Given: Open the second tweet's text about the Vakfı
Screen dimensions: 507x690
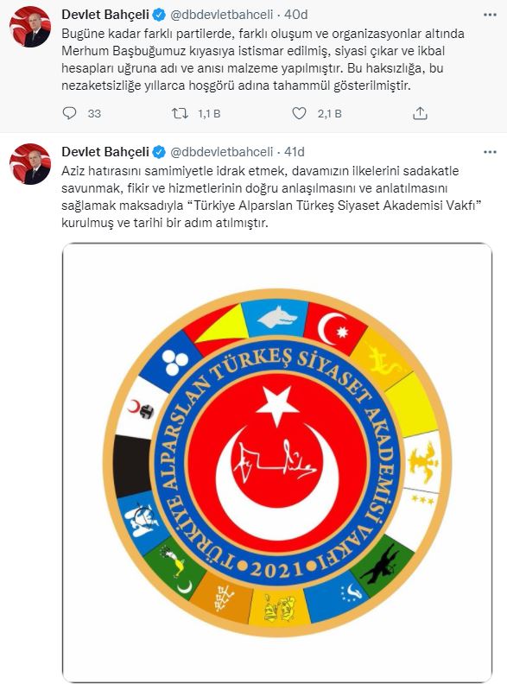Looking at the screenshot, I should click(272, 197).
